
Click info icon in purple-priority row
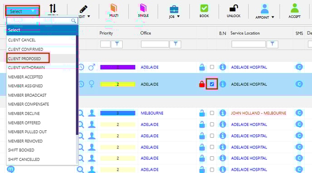(x=223, y=67)
